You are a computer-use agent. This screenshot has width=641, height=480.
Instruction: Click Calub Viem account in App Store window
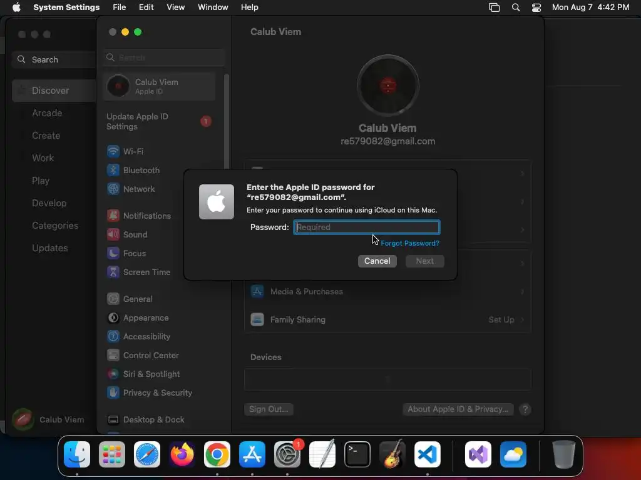coord(48,419)
